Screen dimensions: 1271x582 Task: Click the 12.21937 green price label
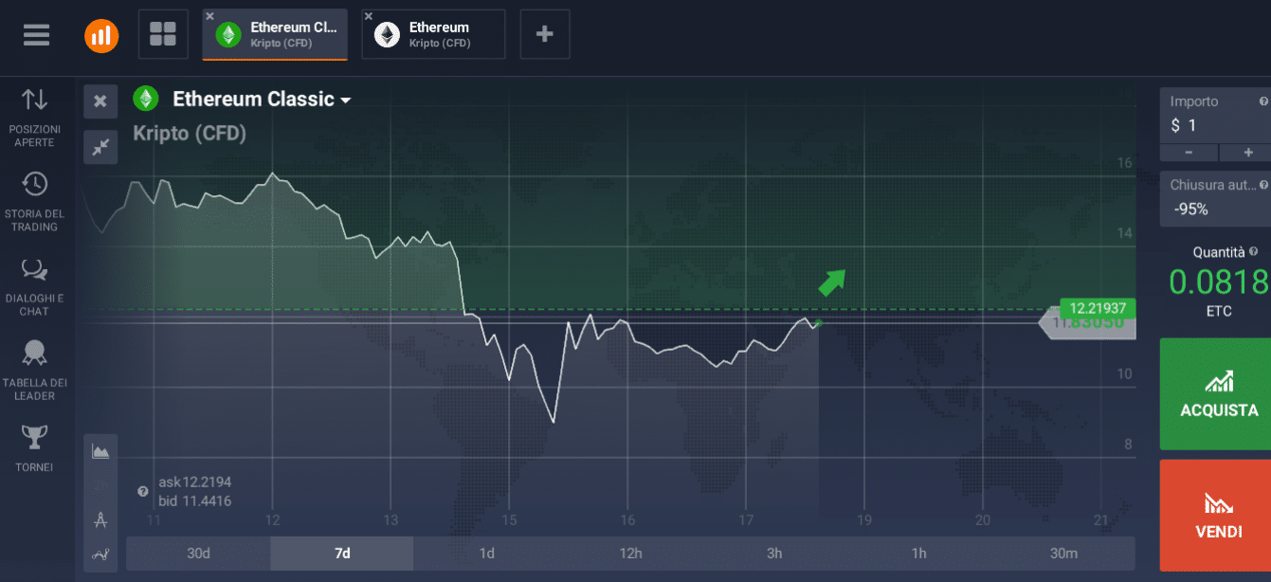(x=1098, y=308)
